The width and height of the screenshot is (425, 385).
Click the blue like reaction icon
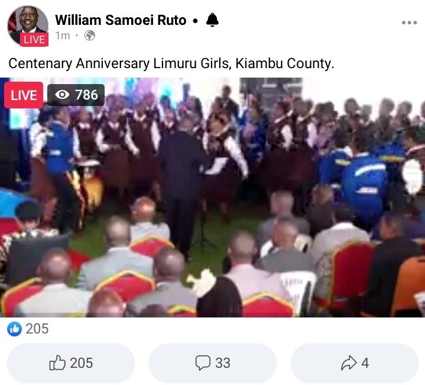click(x=14, y=329)
